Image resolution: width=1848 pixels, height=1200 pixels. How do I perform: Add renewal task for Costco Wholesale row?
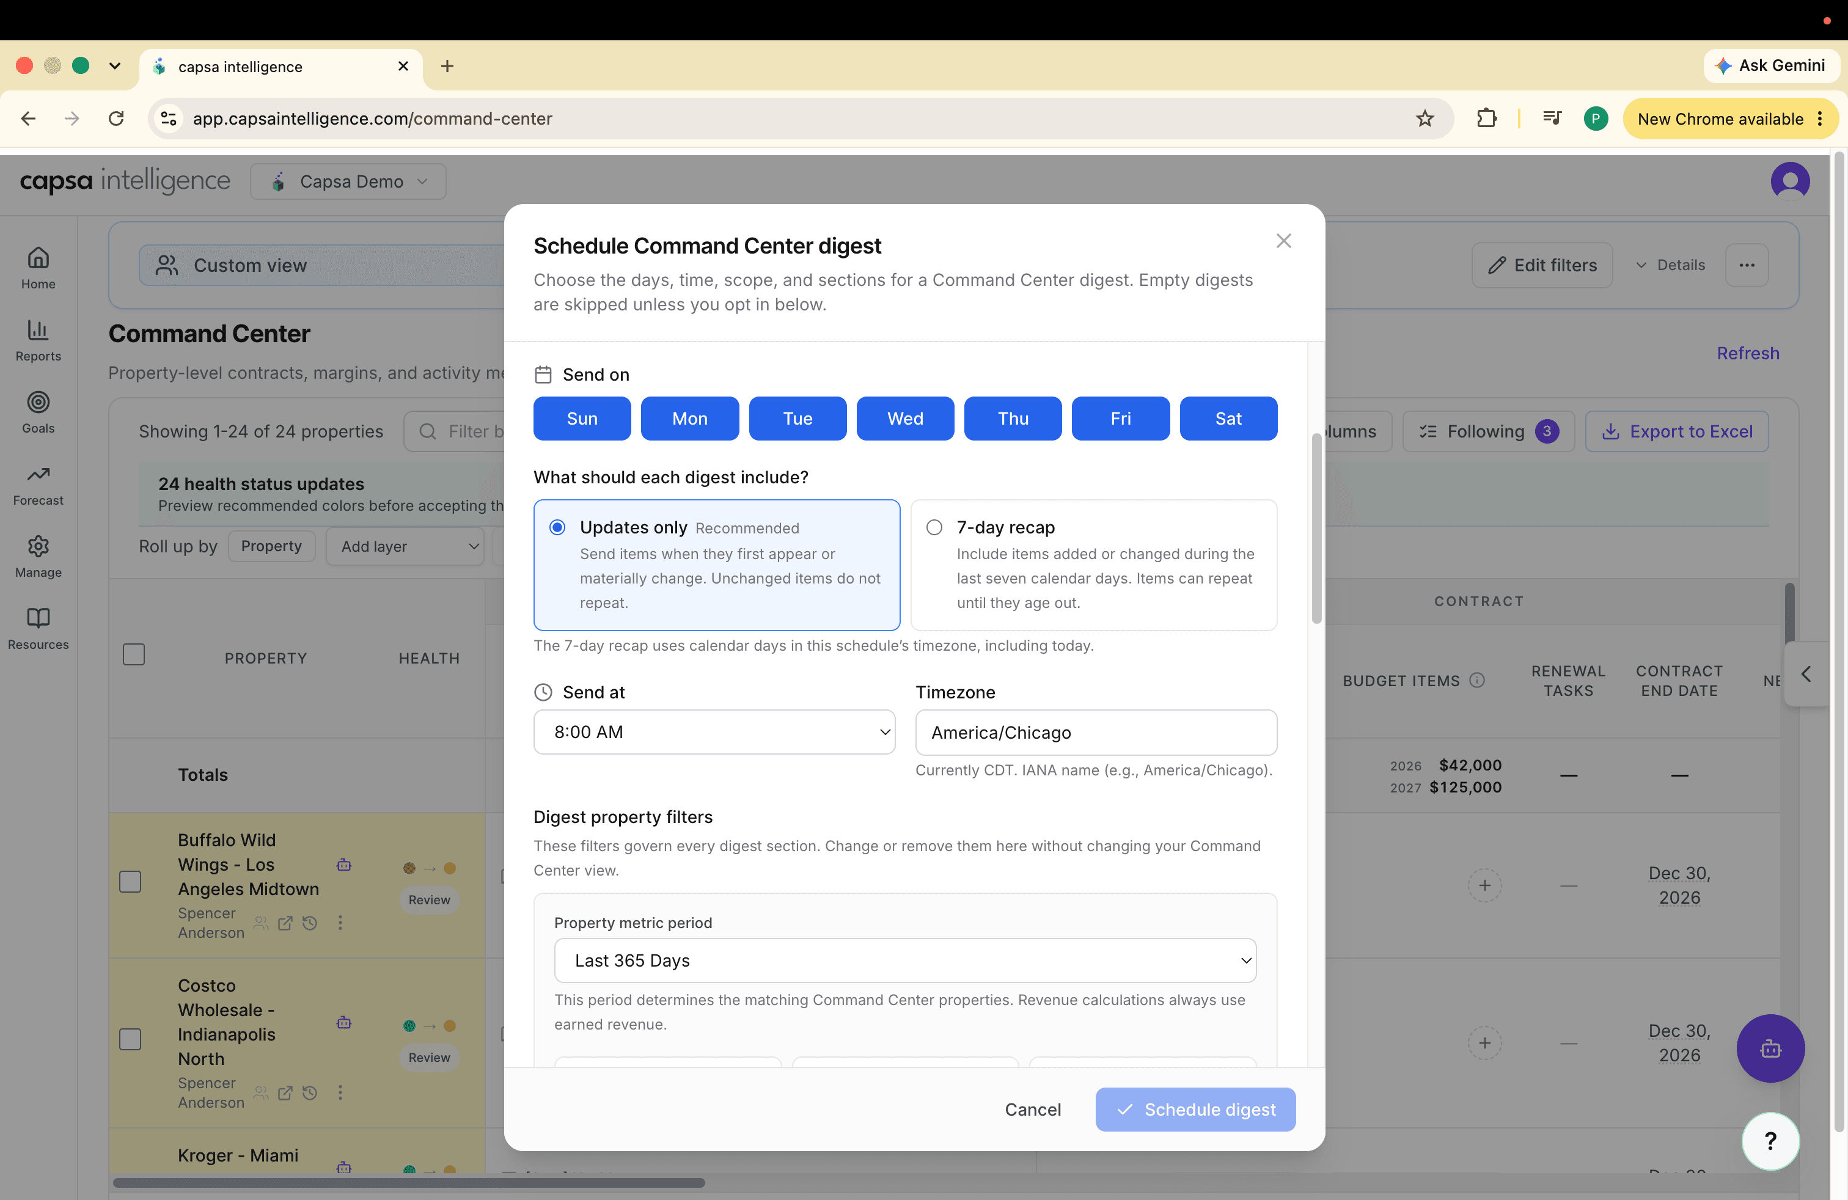(x=1484, y=1042)
